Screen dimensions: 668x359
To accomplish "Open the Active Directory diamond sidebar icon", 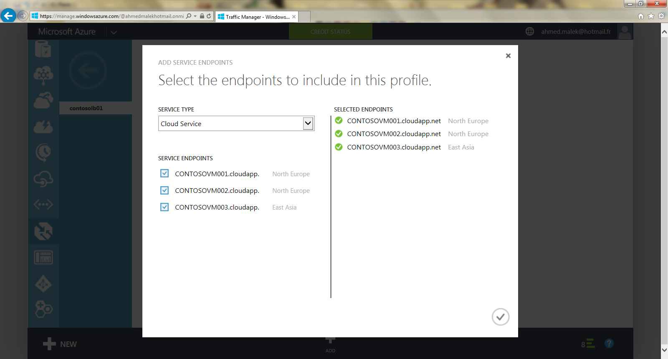I will pos(43,284).
